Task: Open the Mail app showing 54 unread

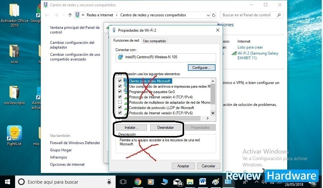Action: point(177,182)
